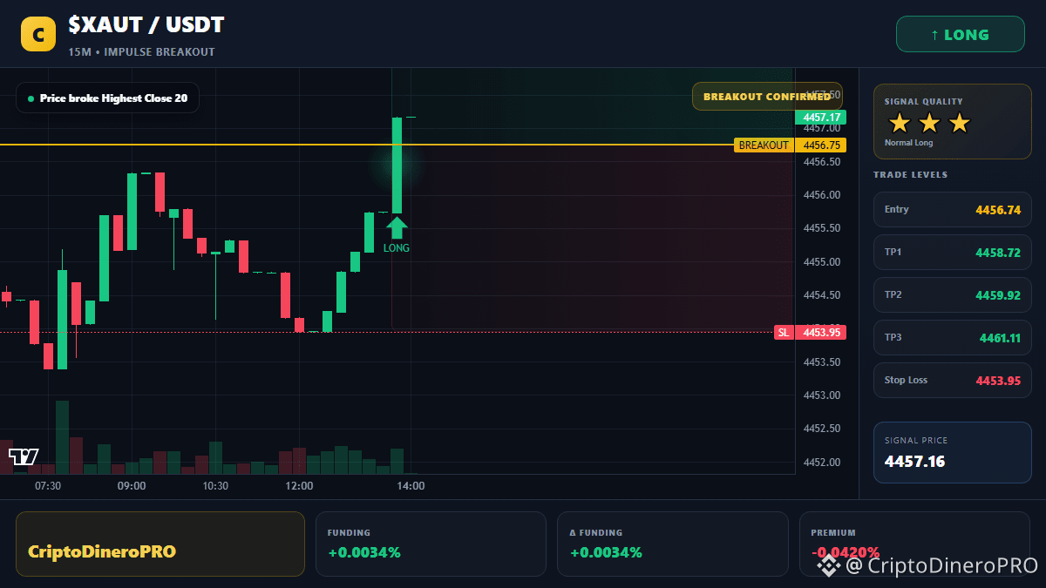The width and height of the screenshot is (1046, 588).
Task: Click the Premium -0.0420% card
Action: [914, 544]
